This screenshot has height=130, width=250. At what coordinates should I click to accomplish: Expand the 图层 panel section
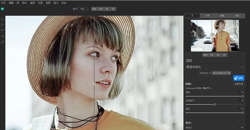[x=189, y=61]
